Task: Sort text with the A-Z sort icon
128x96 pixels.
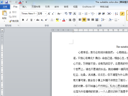Action: (116, 14)
